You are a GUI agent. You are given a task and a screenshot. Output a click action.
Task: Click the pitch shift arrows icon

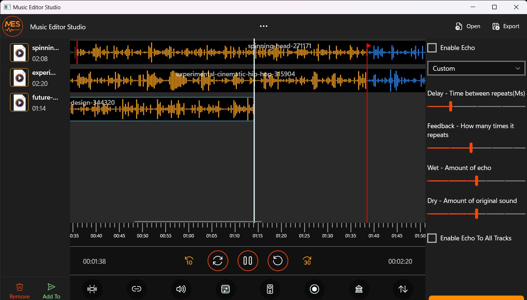403,289
